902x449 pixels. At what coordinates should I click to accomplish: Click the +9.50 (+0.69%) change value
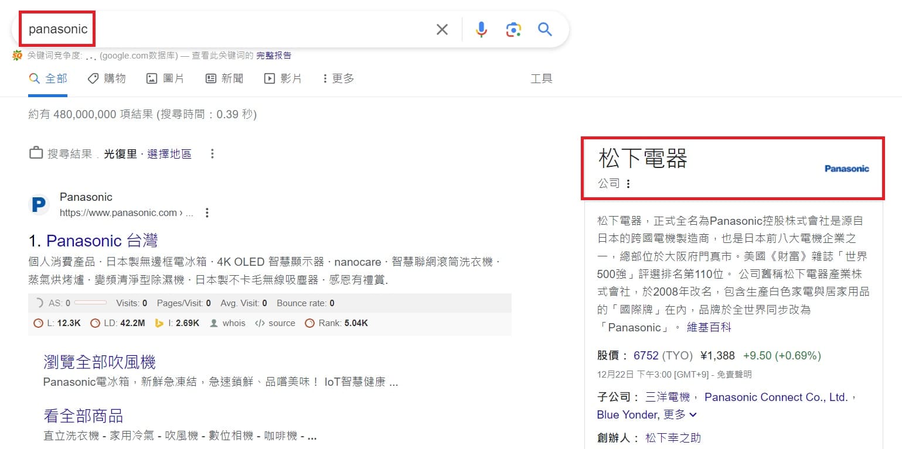[782, 355]
